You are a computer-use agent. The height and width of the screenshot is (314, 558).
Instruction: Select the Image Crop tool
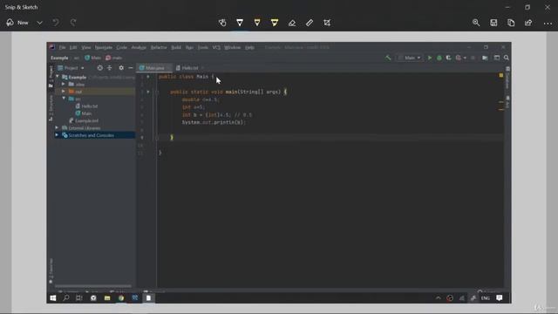coord(327,23)
